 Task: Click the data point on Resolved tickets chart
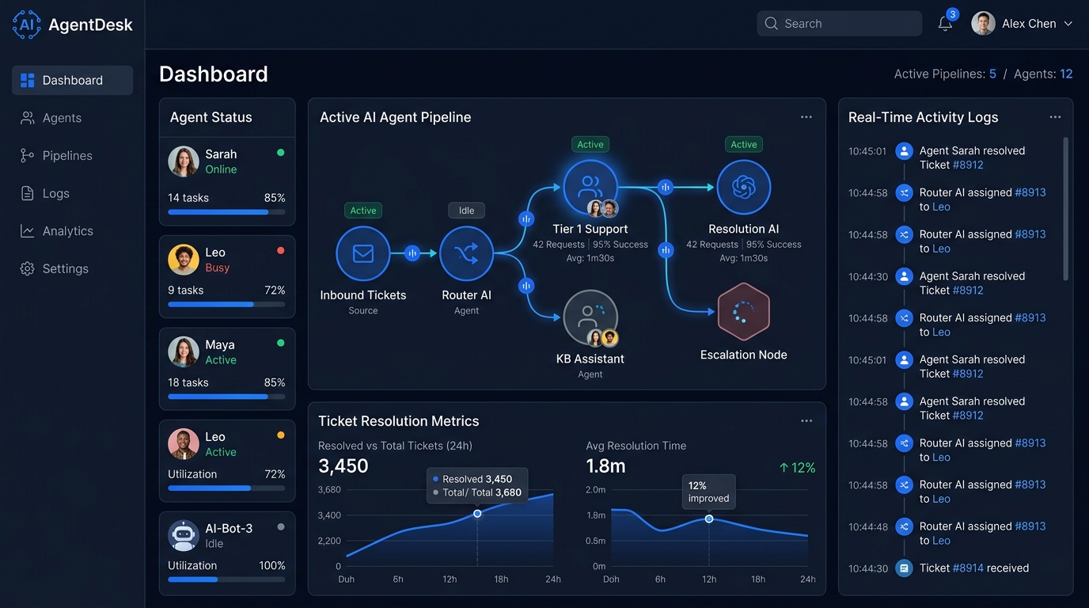(x=477, y=514)
